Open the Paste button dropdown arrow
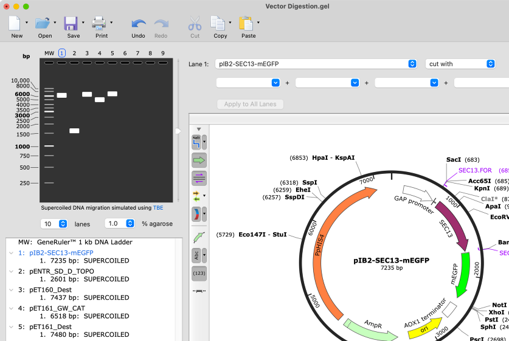The height and width of the screenshot is (341, 509). (258, 22)
